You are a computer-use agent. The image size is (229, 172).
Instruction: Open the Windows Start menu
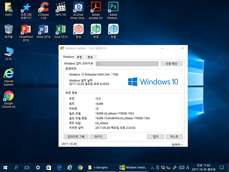pos(5,168)
